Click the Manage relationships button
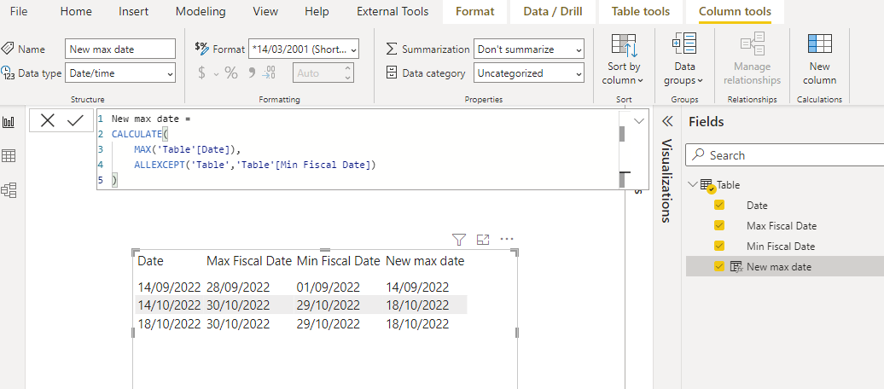Viewport: 884px width, 389px height. pyautogui.click(x=752, y=59)
